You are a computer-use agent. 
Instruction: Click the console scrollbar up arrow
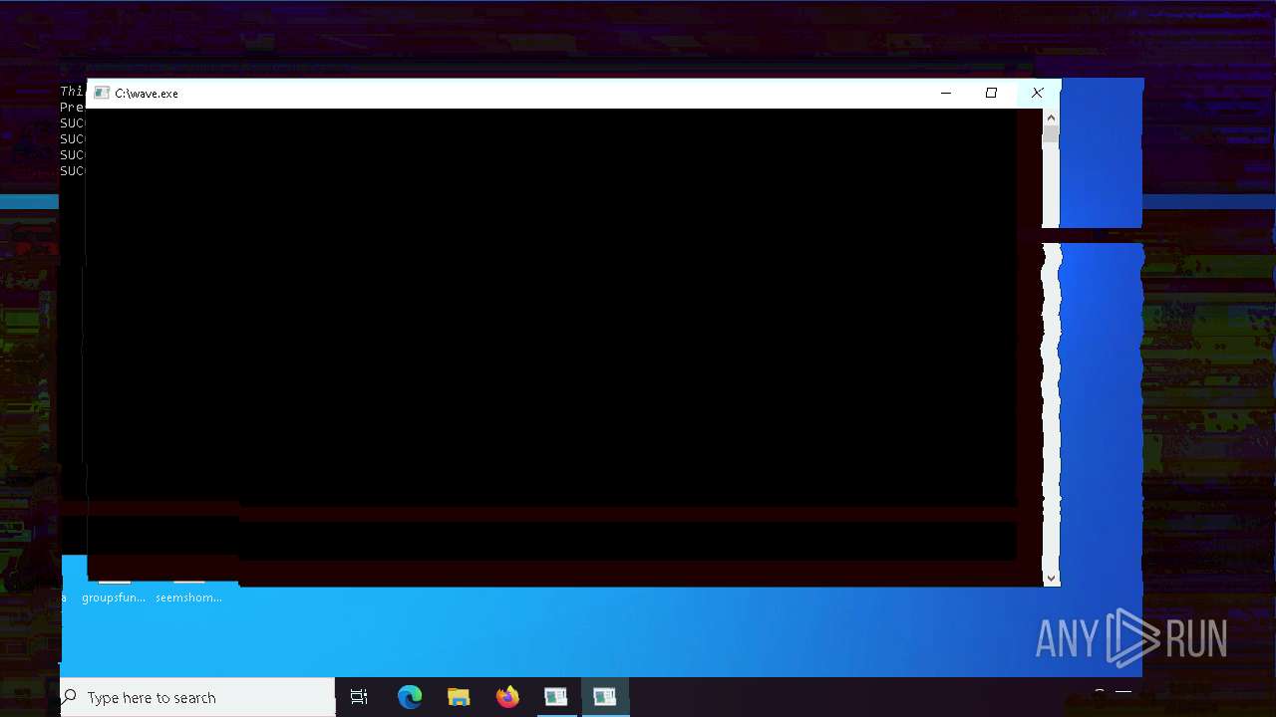(x=1051, y=118)
